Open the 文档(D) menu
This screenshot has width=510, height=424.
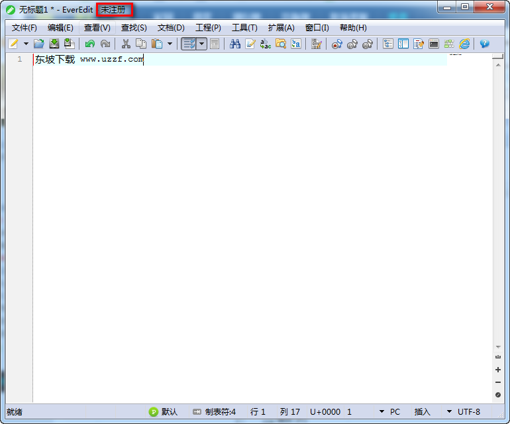(171, 28)
